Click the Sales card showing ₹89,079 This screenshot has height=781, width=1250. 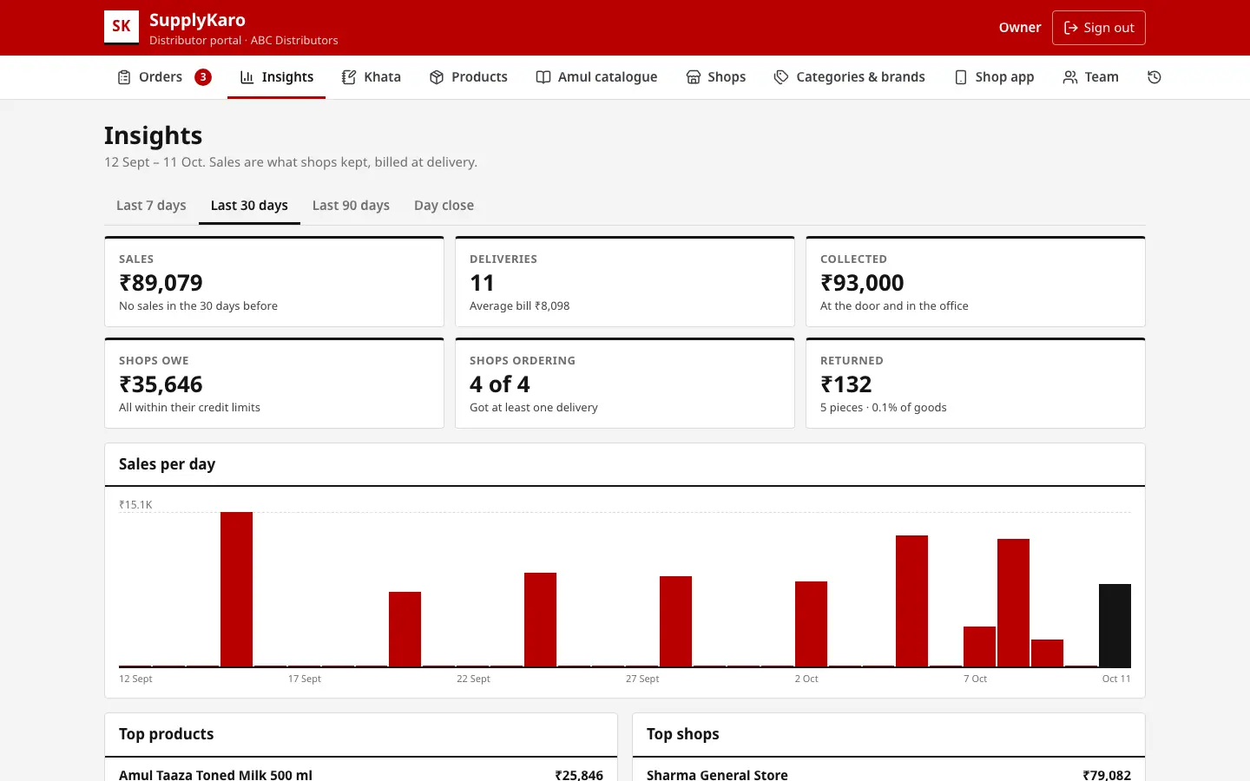(x=274, y=282)
